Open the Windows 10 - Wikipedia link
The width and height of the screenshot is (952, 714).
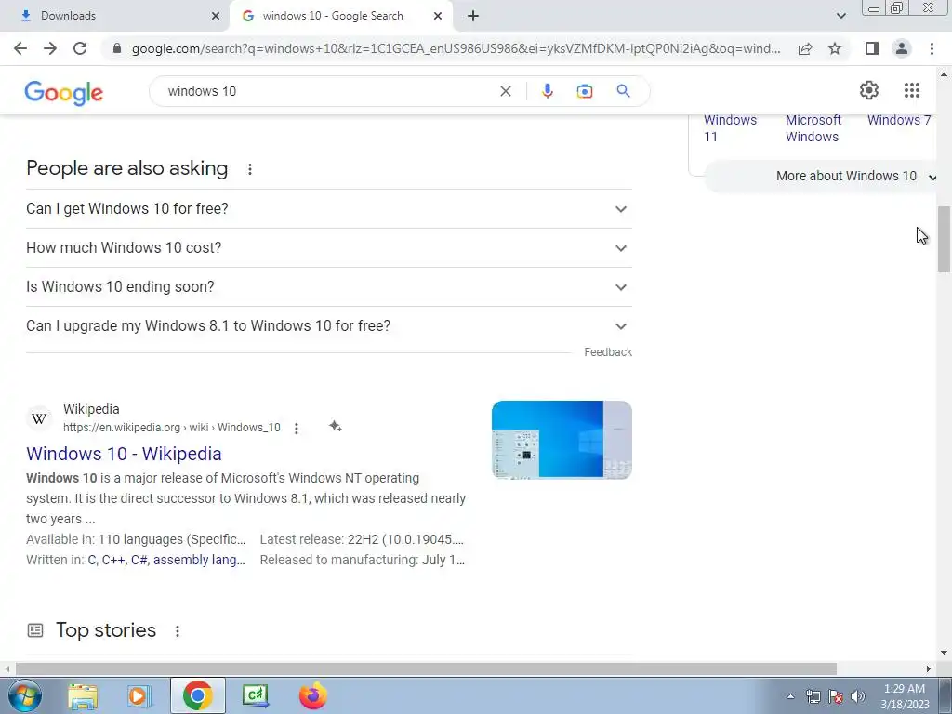click(x=124, y=454)
